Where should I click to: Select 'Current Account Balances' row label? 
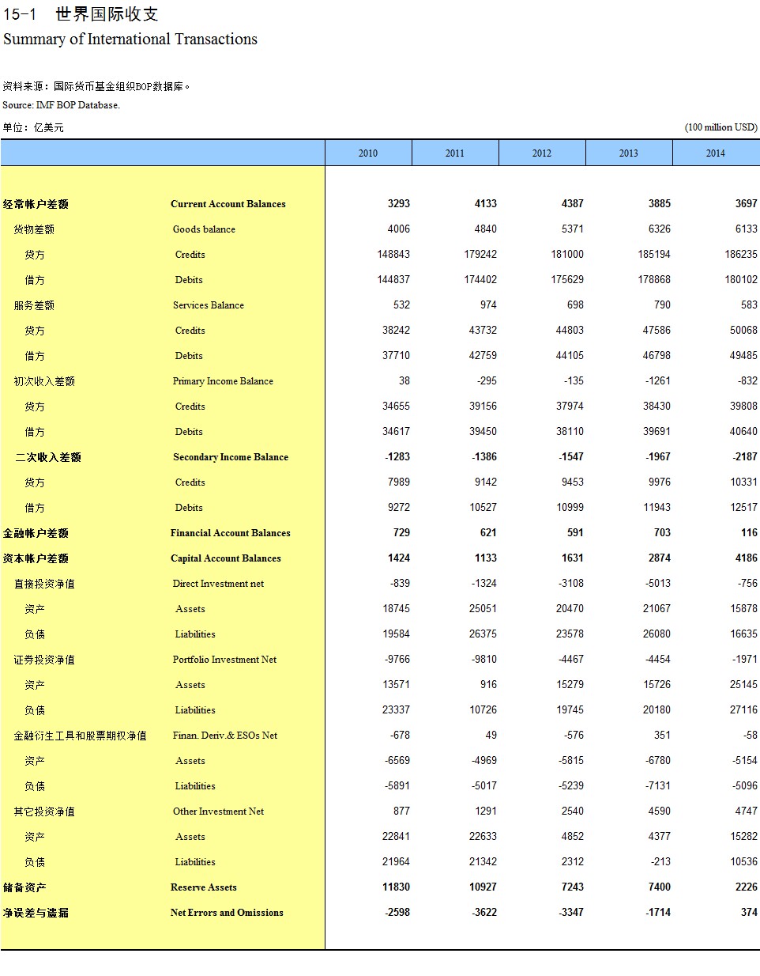pyautogui.click(x=228, y=204)
